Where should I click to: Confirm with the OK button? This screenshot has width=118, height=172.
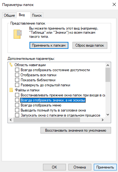54,167
